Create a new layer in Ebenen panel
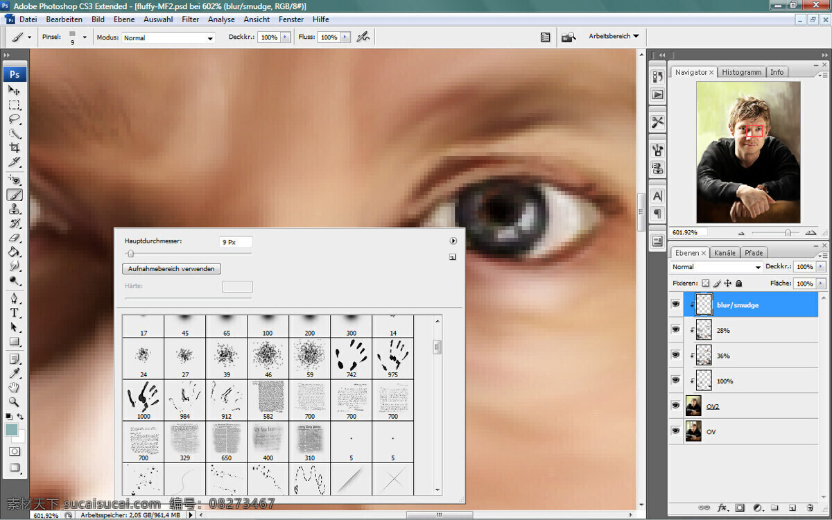This screenshot has height=520, width=832. pyautogui.click(x=791, y=508)
